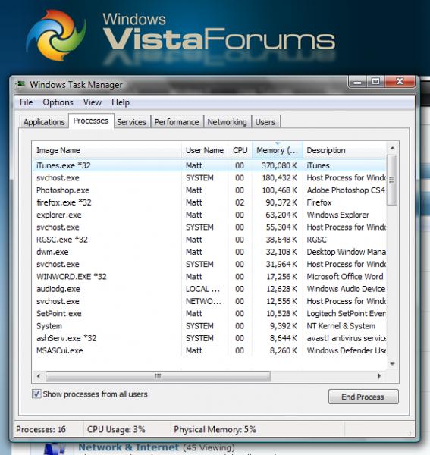Open the View menu
This screenshot has height=455, width=430.
point(93,102)
